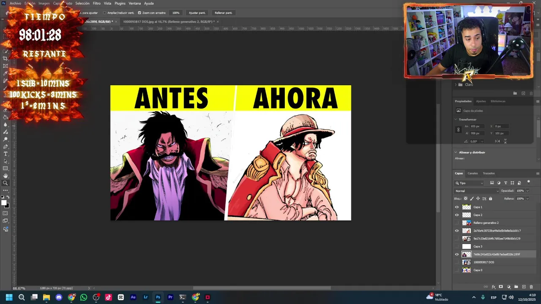This screenshot has width=541, height=304.
Task: Filter layers by adjustment layers icon
Action: click(x=499, y=183)
